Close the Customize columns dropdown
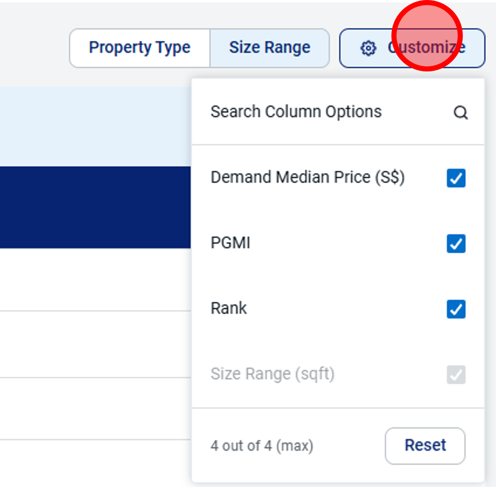Image resolution: width=496 pixels, height=487 pixels. [412, 48]
